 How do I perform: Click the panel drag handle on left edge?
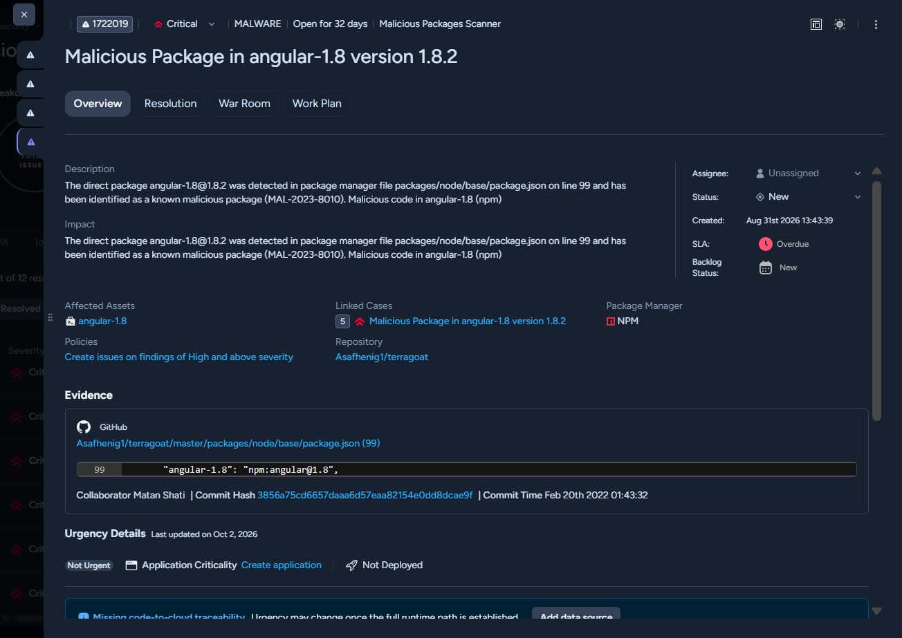coord(50,317)
